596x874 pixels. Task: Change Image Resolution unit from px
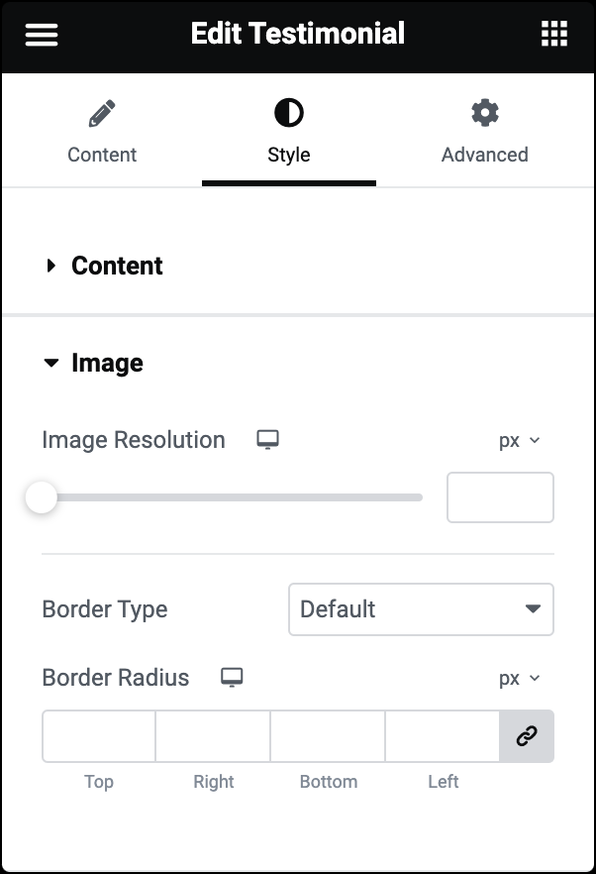pos(520,440)
